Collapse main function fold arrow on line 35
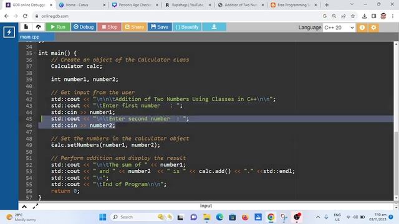This screenshot has width=399, height=224. coord(35,53)
